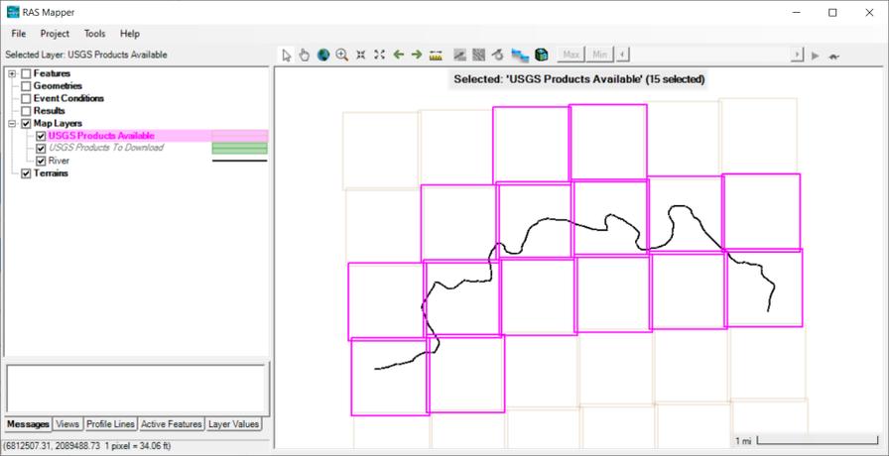The image size is (889, 456).
Task: Click the black River line symbol
Action: pos(239,161)
